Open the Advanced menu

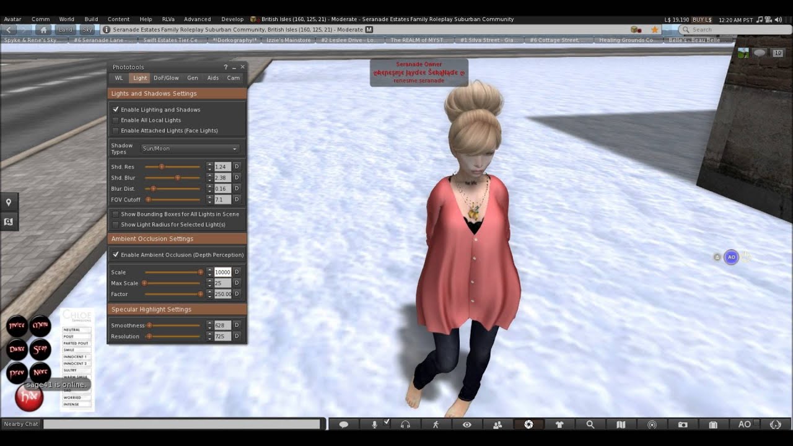pyautogui.click(x=197, y=19)
